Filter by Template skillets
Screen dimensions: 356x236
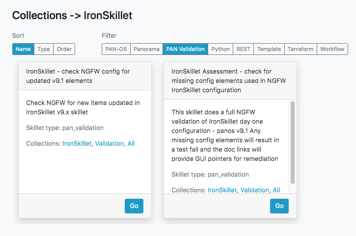tap(269, 49)
